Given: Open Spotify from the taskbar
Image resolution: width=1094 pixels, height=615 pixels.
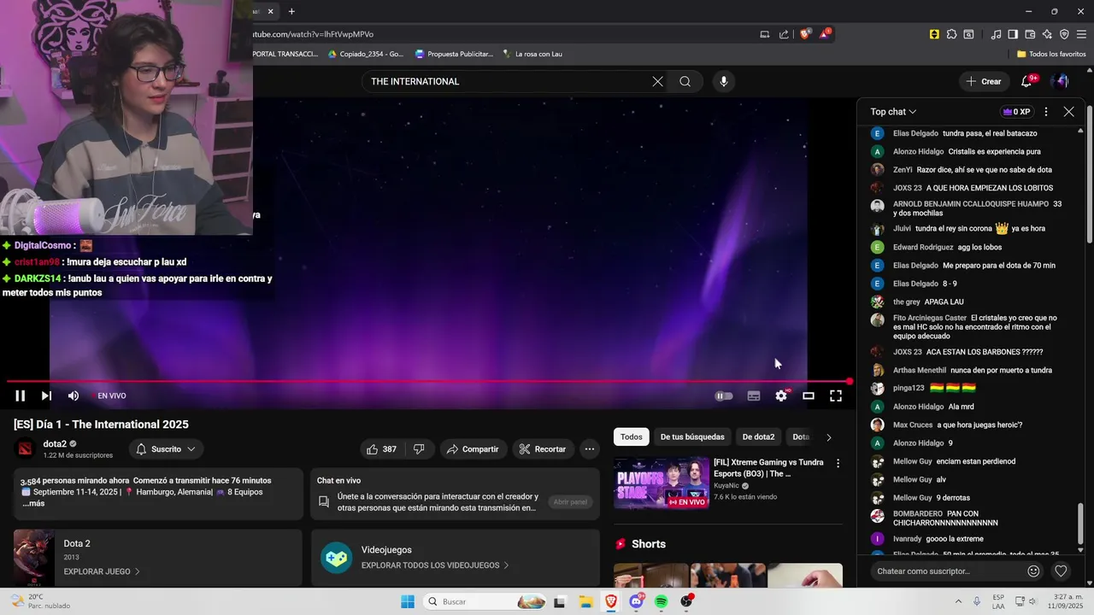Looking at the screenshot, I should pyautogui.click(x=661, y=601).
